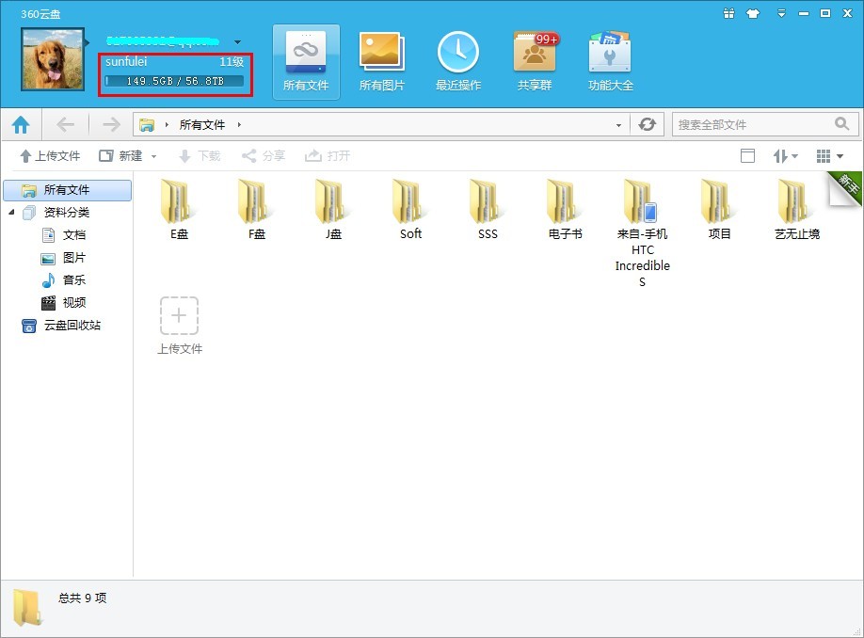This screenshot has width=864, height=638.
Task: Select 云盘回收站 in the sidebar
Action: 72,326
